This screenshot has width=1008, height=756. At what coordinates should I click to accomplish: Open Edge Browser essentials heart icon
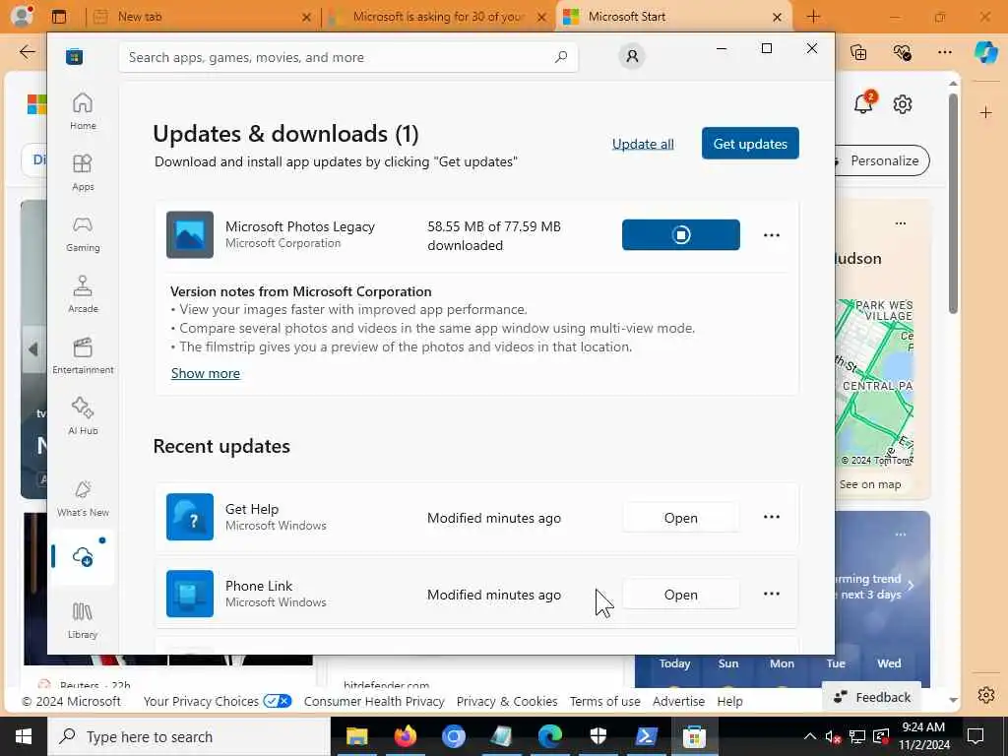point(902,52)
